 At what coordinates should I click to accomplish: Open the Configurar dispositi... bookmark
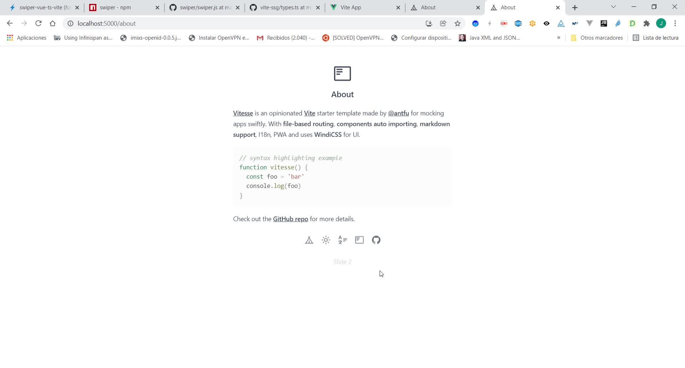(x=421, y=38)
